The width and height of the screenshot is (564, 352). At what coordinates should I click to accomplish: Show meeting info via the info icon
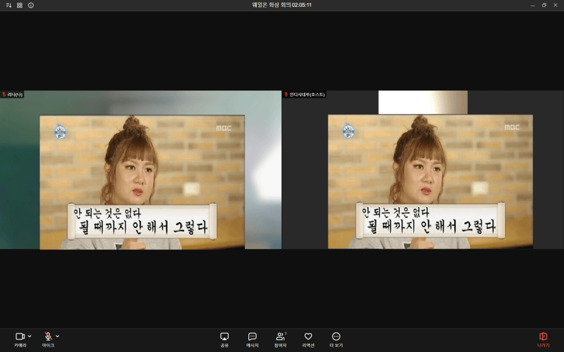pos(31,5)
